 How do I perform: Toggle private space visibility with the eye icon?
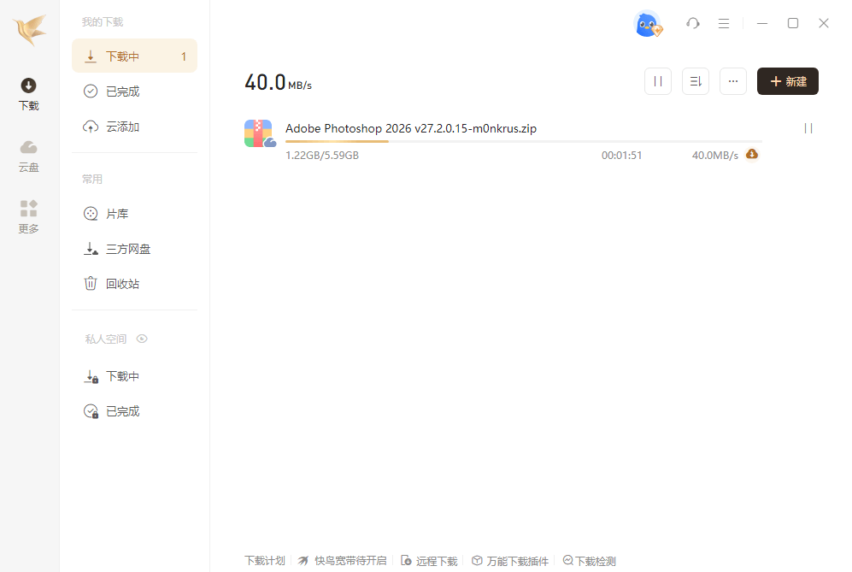pos(142,339)
